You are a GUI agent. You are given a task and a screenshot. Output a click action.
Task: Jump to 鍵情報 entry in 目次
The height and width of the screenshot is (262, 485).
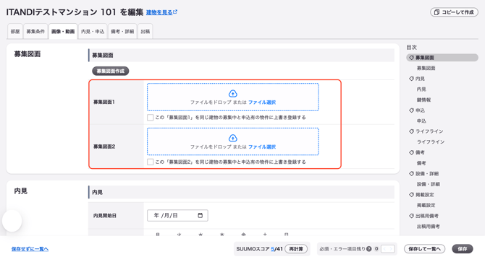tap(423, 100)
